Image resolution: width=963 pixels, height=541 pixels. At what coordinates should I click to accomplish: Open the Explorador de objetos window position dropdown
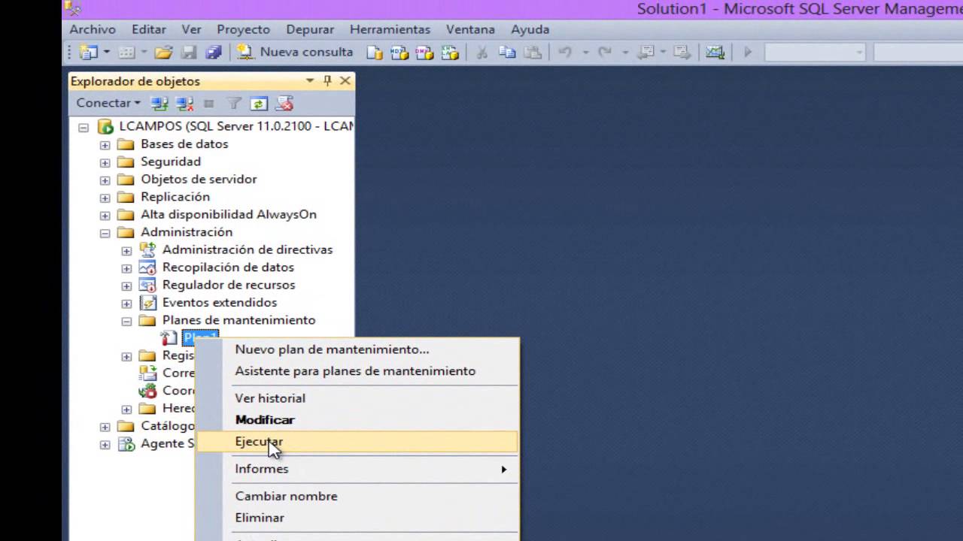[x=310, y=80]
